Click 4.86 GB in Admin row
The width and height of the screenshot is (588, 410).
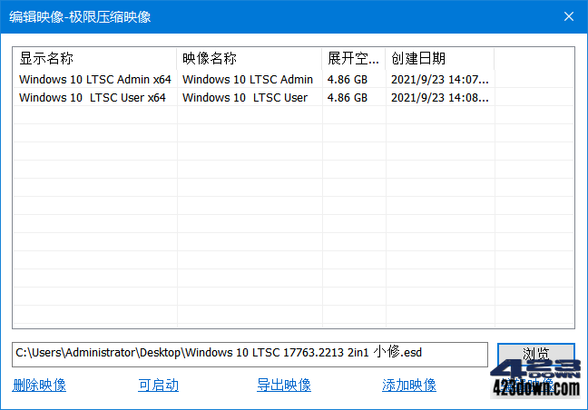pos(348,80)
